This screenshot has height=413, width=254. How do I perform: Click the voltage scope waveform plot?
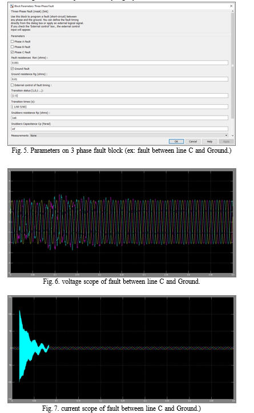(122, 222)
